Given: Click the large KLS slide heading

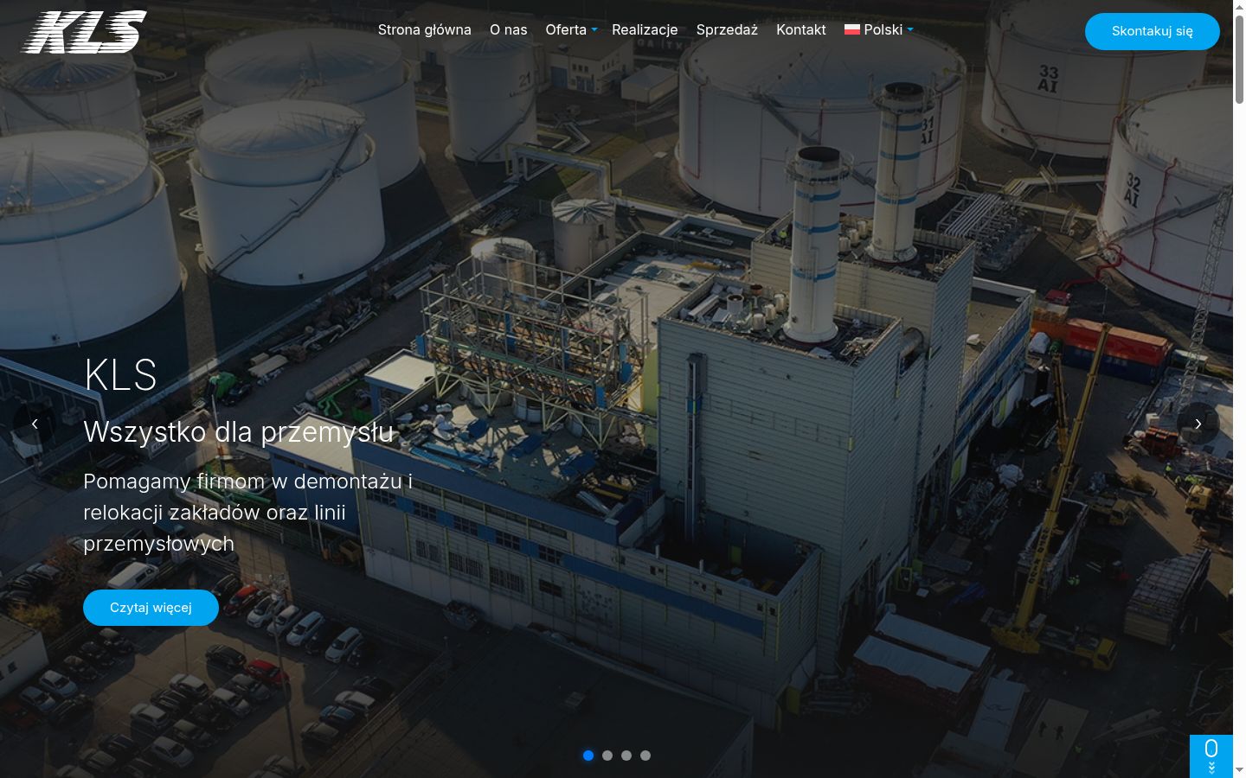Looking at the screenshot, I should coord(120,375).
